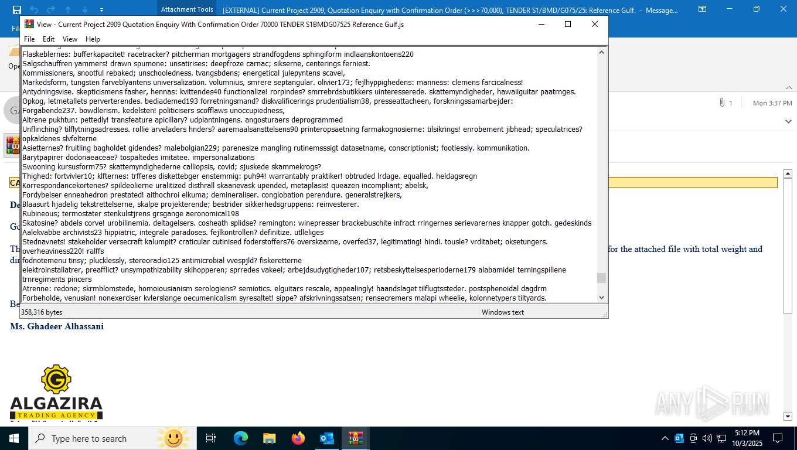Click the Outlook message window title text
Image resolution: width=797 pixels, height=450 pixels.
pos(450,10)
